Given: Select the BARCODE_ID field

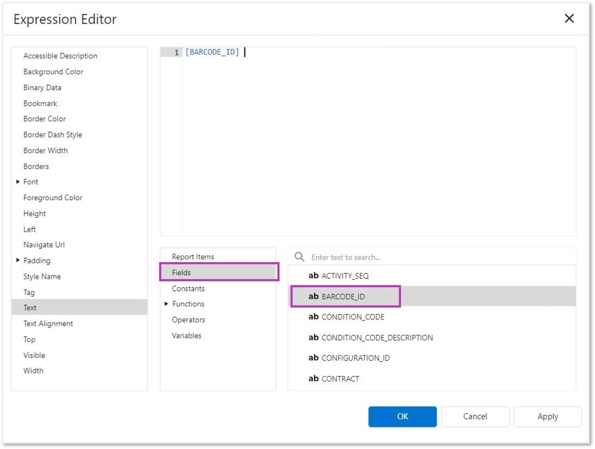Looking at the screenshot, I should [343, 297].
